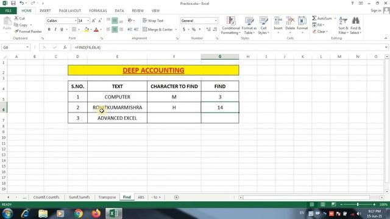The width and height of the screenshot is (390, 219).
Task: Select the Countif,Countifs sheet tab
Action: tap(46, 197)
